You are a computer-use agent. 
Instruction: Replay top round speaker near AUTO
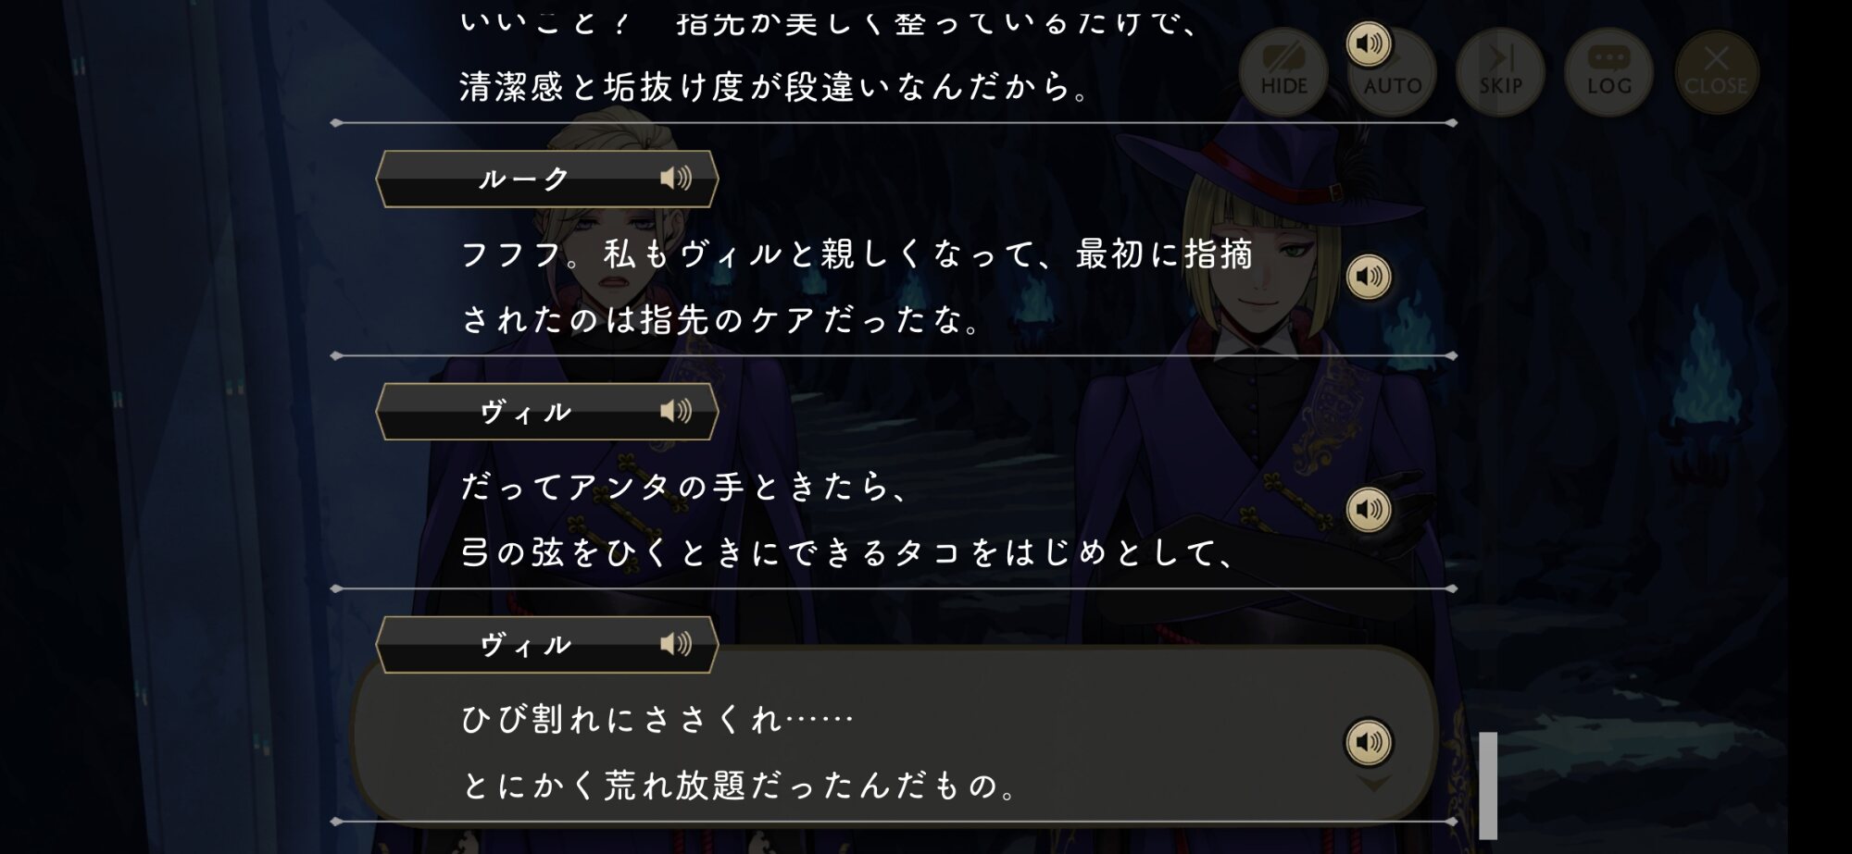point(1368,43)
